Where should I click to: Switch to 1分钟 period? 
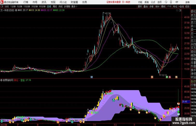13,6
